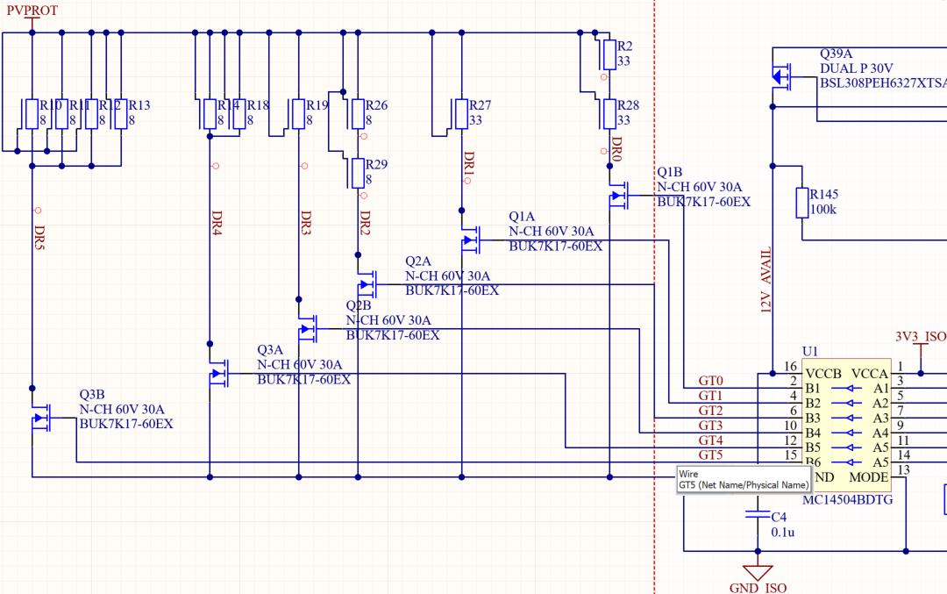Select the buffer arrow between B4 and A4
The height and width of the screenshot is (594, 947).
point(845,433)
